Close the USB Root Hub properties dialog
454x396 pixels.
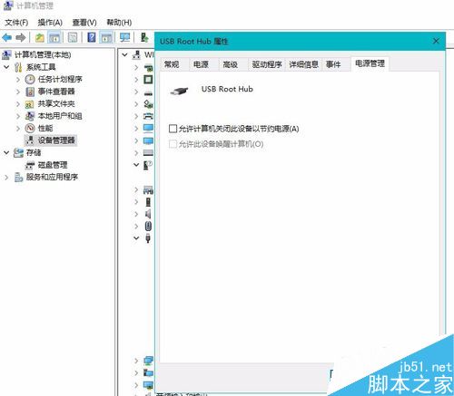pos(436,41)
